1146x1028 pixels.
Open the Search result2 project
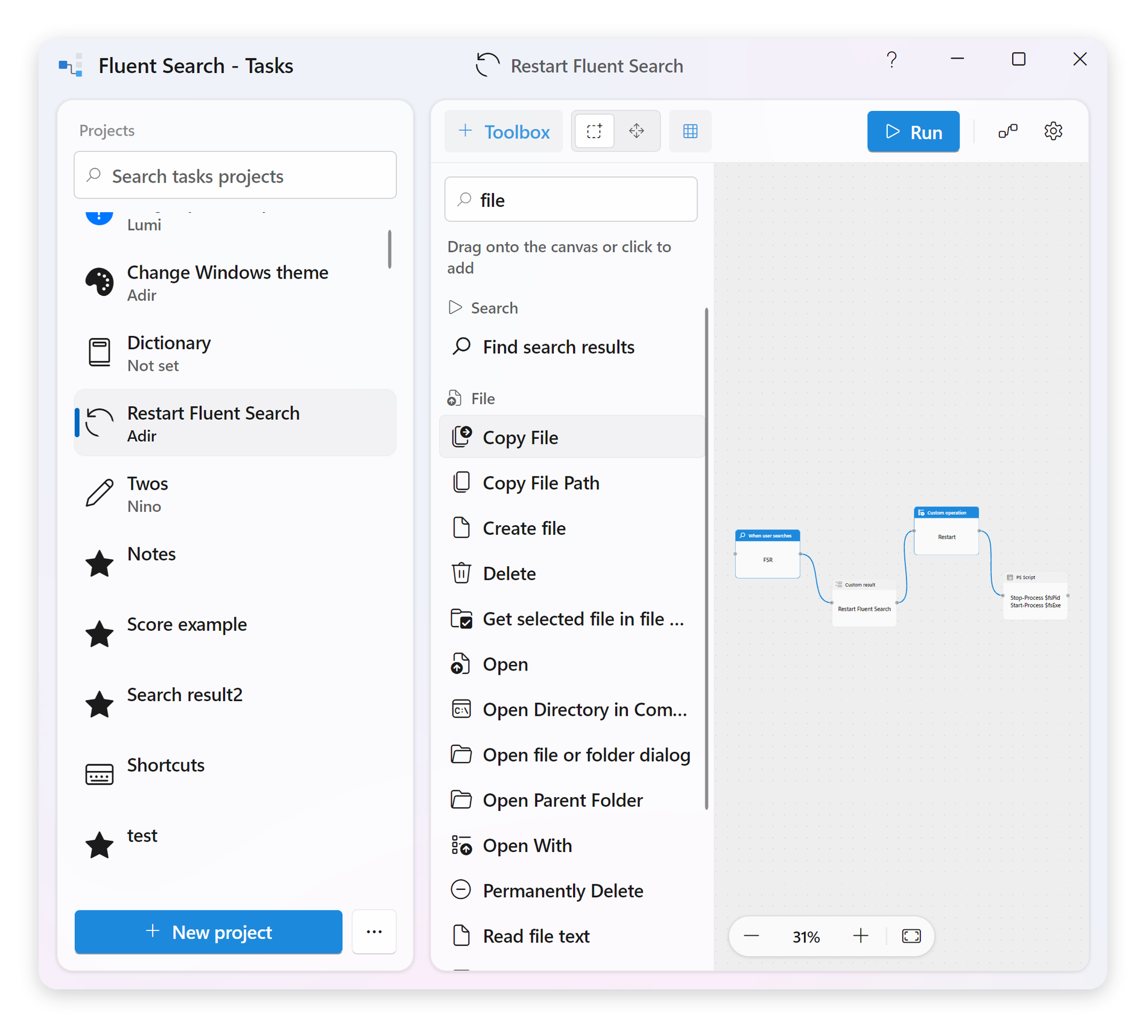[x=235, y=704]
